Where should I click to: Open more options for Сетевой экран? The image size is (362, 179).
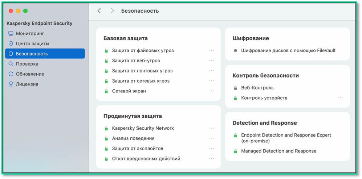point(211,91)
